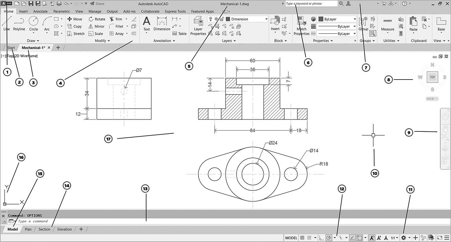Select the Line tool in Draw panel

7,23
